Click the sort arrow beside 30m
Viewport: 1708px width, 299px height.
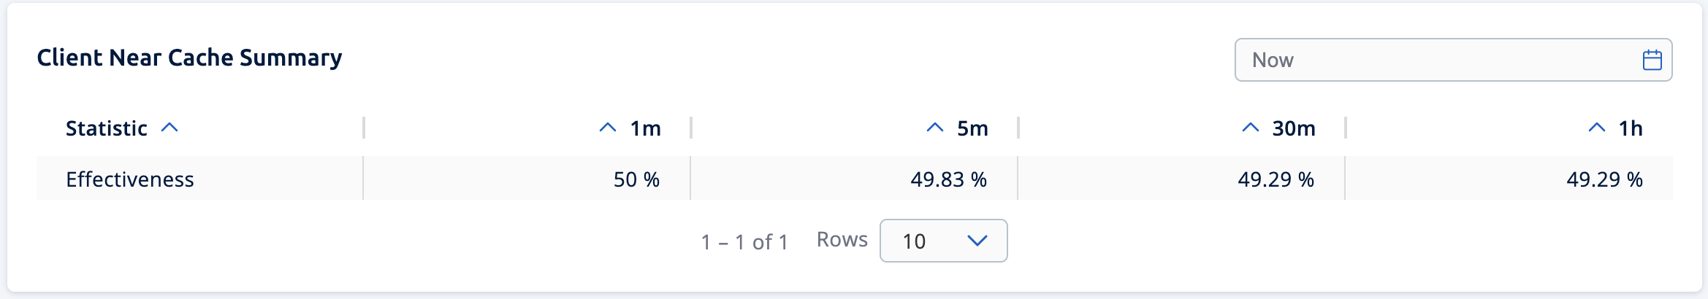1250,128
